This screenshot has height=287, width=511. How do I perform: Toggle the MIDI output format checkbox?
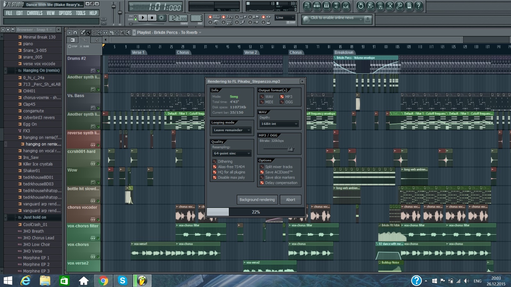(262, 102)
